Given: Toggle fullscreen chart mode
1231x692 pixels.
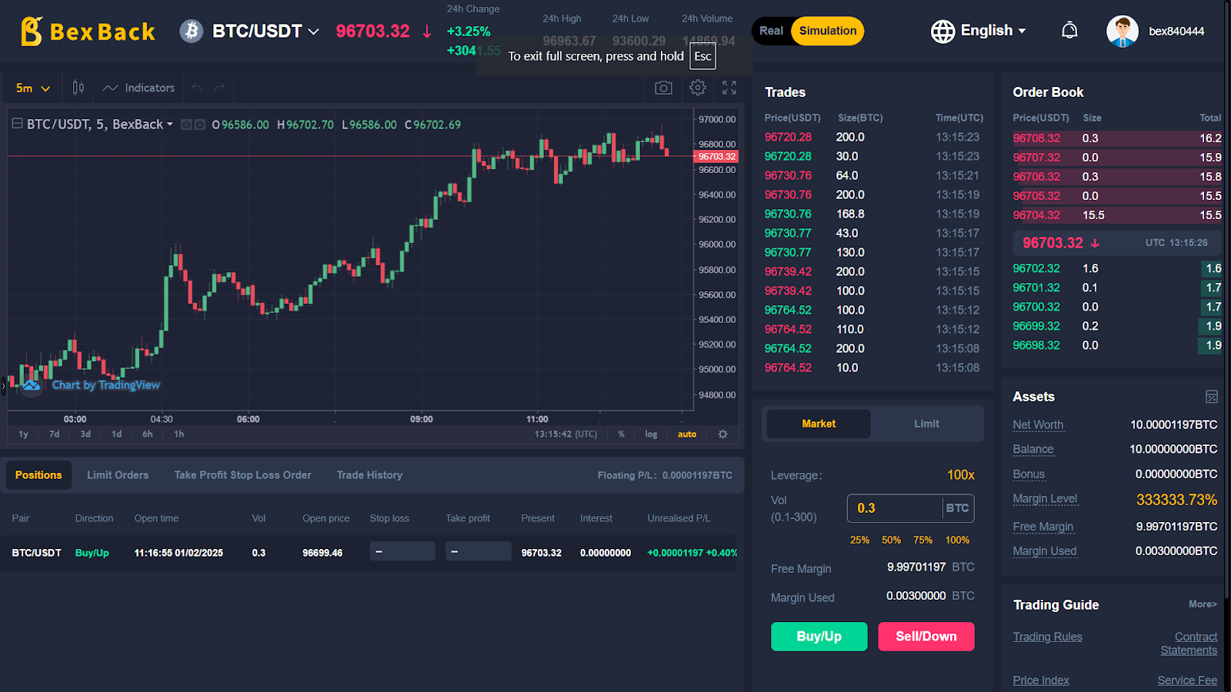Looking at the screenshot, I should pyautogui.click(x=729, y=88).
